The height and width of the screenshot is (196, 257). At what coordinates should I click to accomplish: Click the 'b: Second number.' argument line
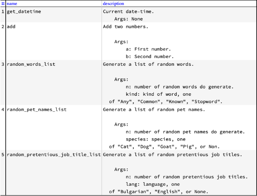[x=150, y=56]
